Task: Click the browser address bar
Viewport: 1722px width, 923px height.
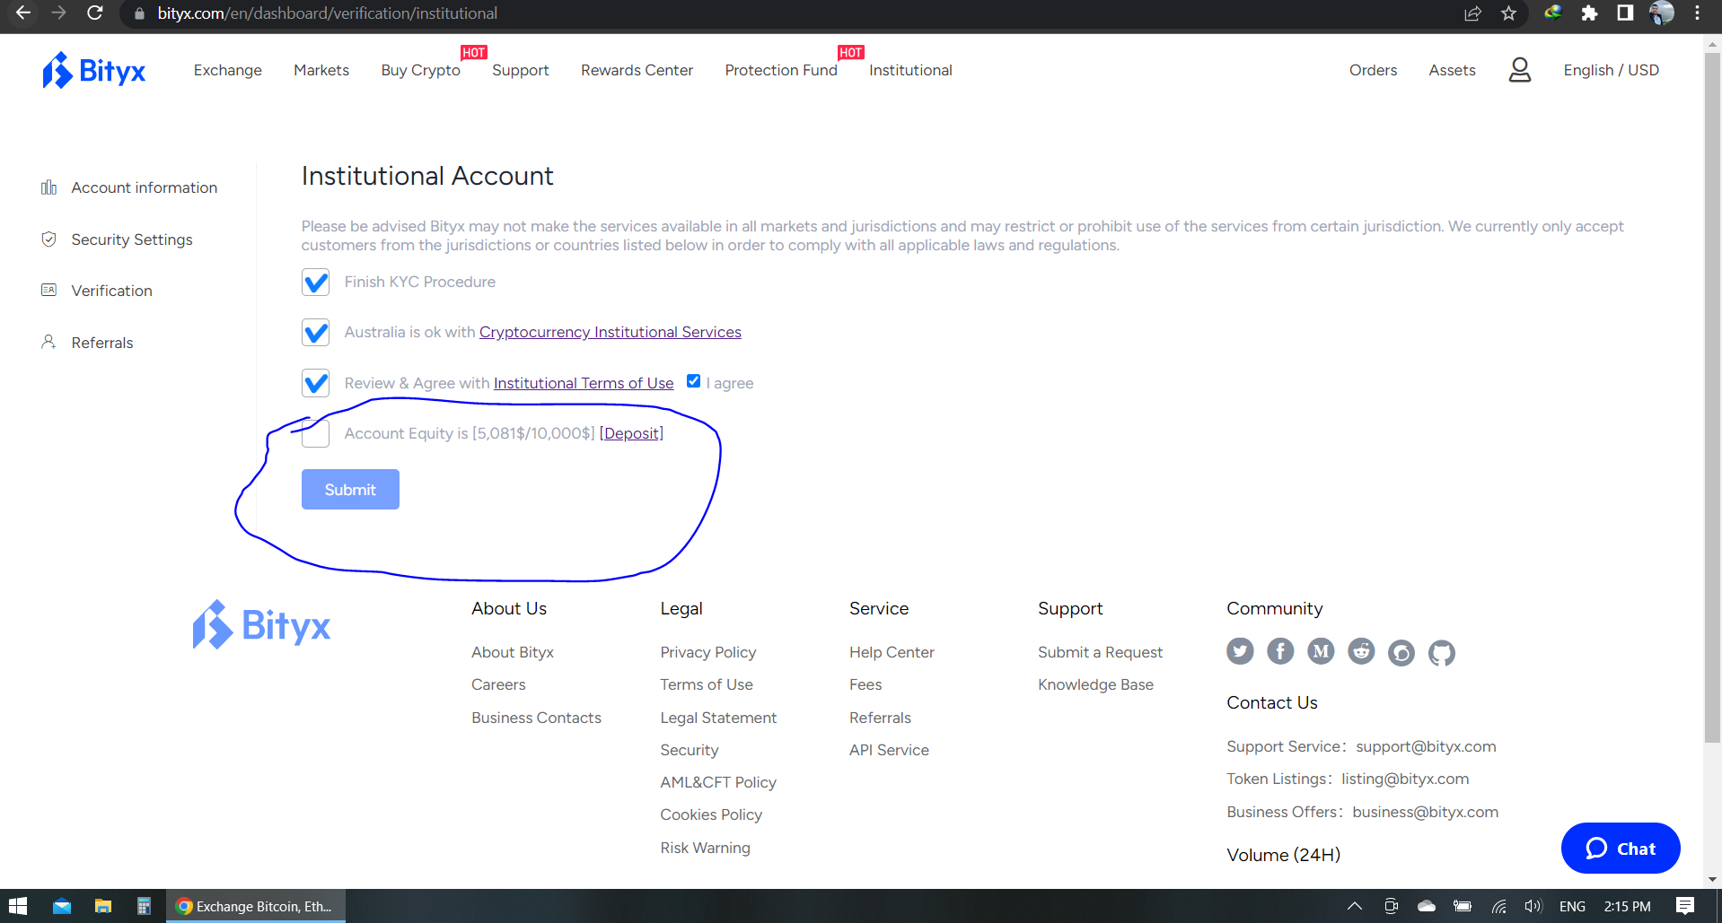Action: [x=790, y=13]
